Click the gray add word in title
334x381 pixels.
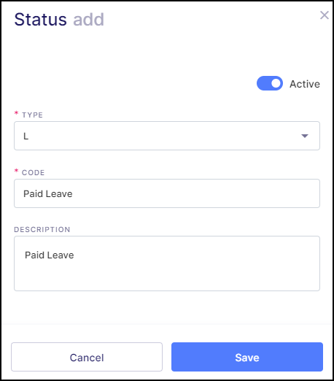88,20
